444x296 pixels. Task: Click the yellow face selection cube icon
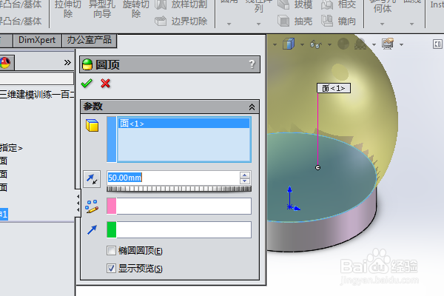pyautogui.click(x=92, y=125)
